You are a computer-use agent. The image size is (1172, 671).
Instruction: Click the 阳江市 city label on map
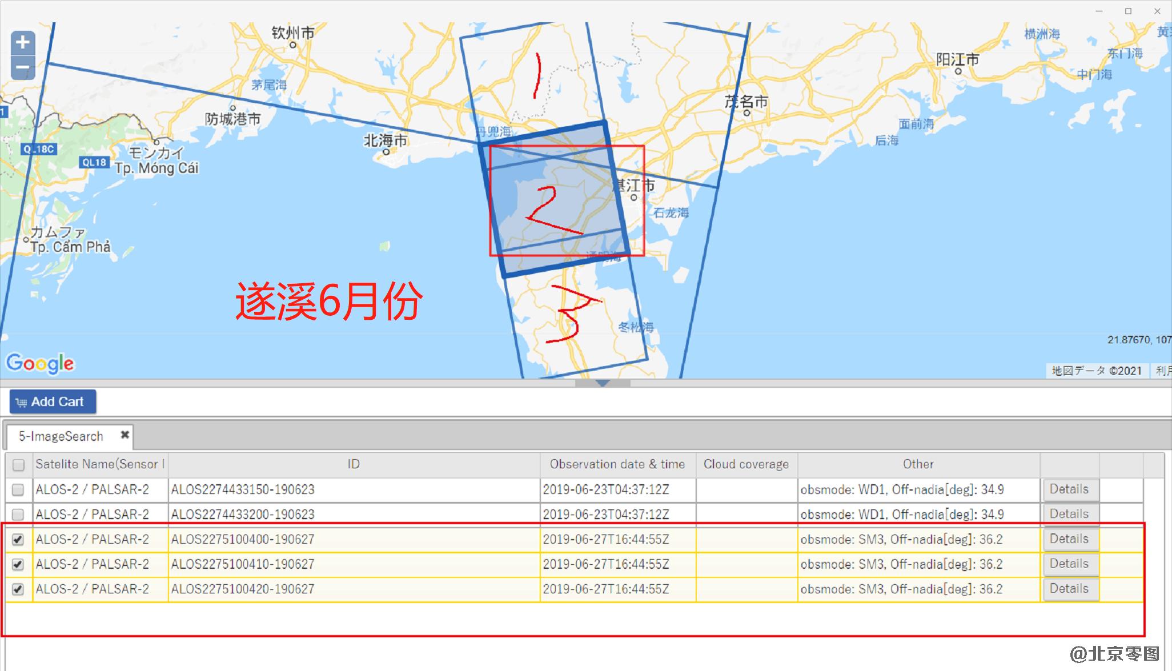957,59
